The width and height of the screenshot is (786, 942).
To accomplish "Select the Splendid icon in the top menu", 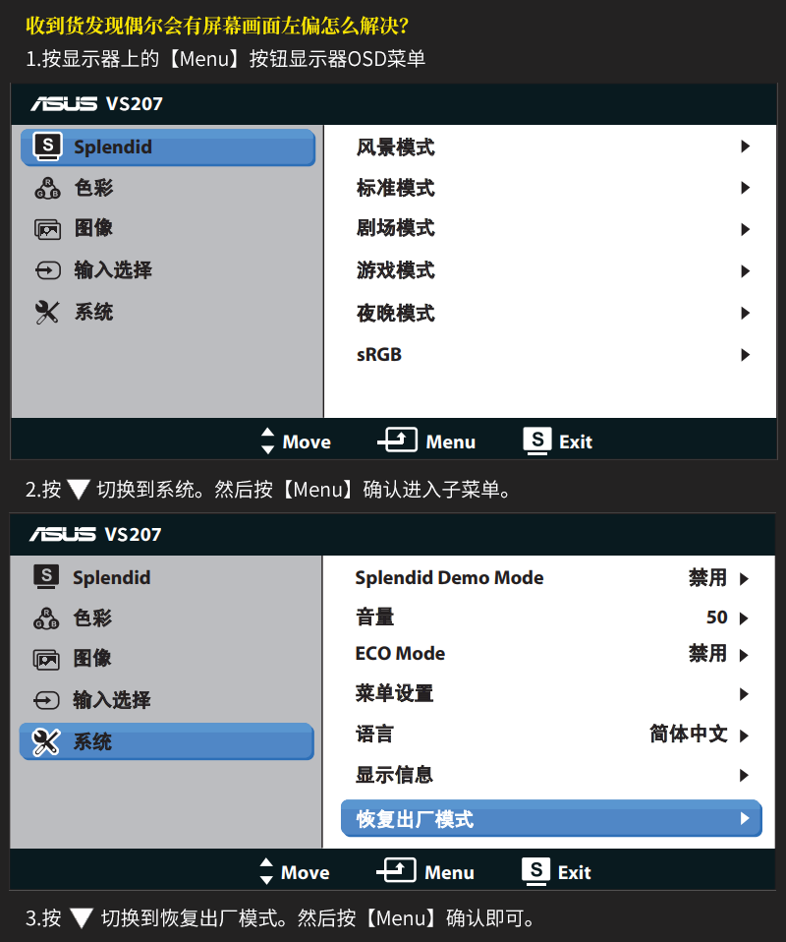I will [x=47, y=147].
